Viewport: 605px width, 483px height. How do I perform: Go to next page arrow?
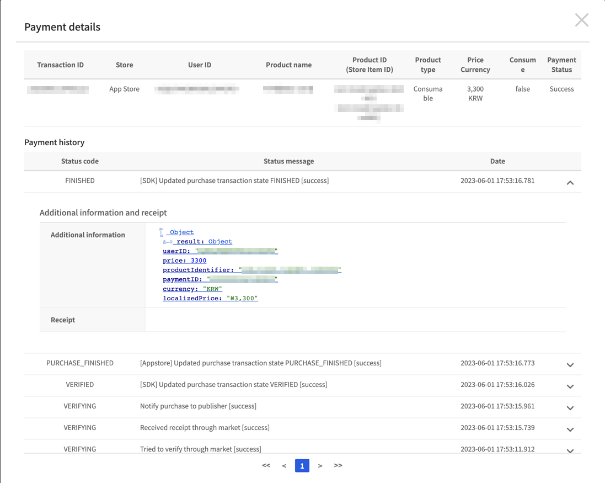point(320,465)
